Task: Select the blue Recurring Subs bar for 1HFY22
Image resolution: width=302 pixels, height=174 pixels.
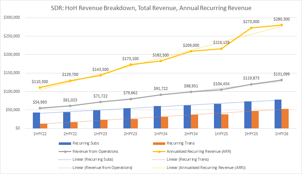Action: click(36, 120)
